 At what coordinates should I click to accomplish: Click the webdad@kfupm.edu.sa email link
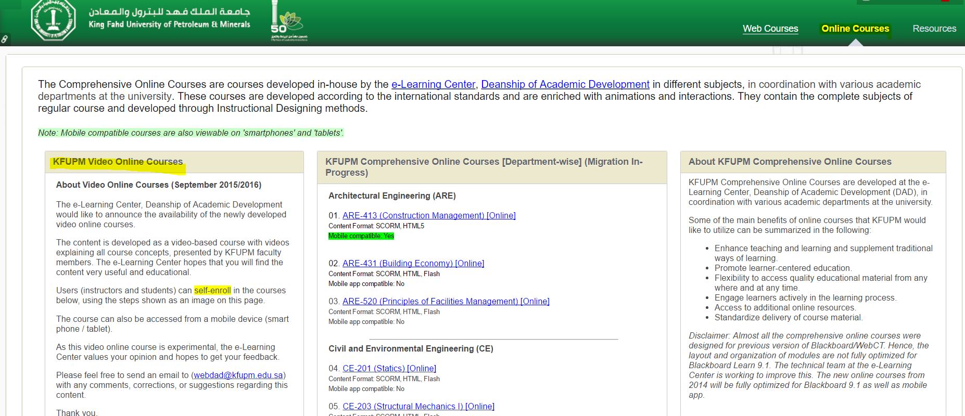[238, 375]
